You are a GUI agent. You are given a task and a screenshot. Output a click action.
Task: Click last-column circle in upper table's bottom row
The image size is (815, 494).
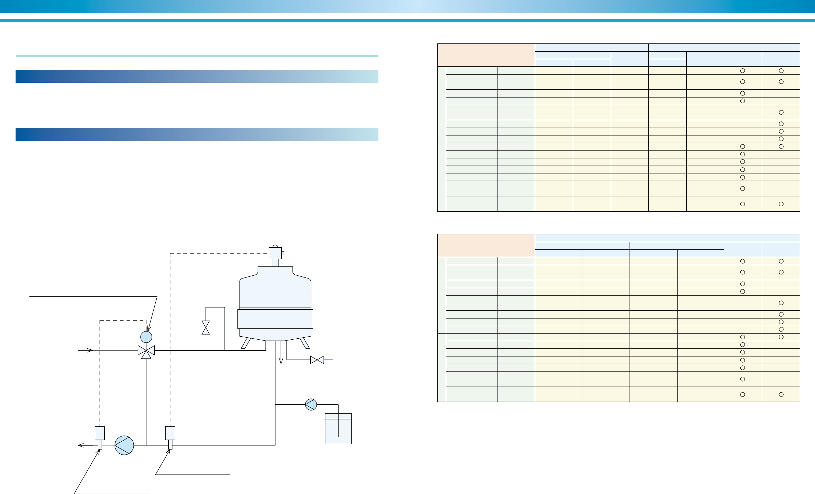781,204
